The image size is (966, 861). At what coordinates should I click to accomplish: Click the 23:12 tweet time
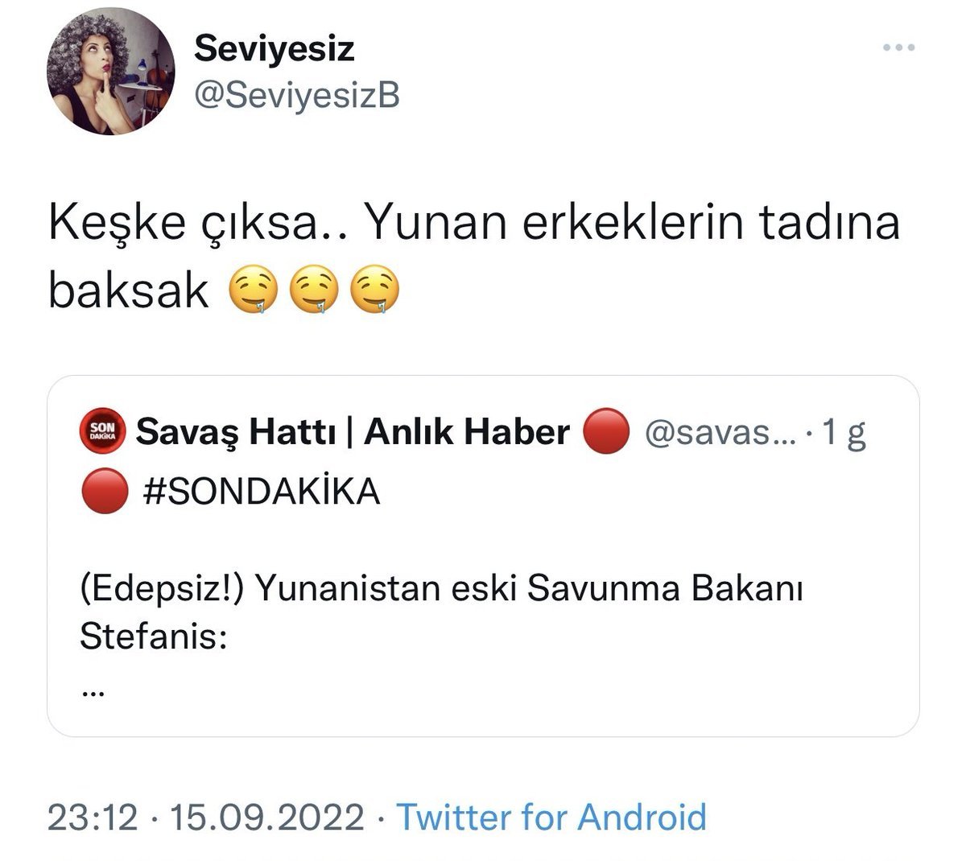[93, 817]
